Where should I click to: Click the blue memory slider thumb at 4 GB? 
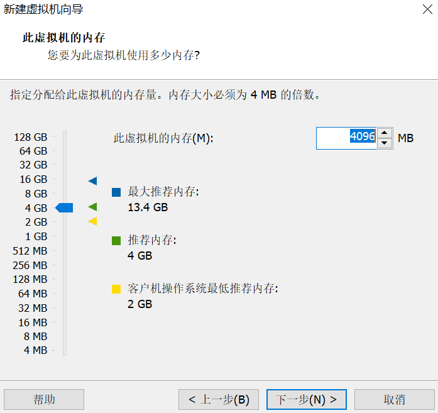coord(64,207)
